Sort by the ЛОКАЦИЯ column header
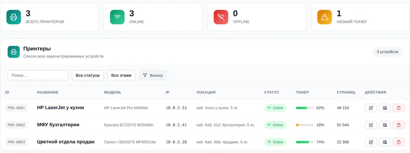 click(206, 93)
